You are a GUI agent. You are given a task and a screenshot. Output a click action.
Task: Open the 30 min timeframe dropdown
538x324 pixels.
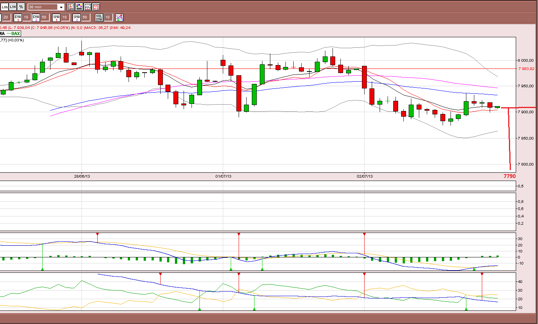pyautogui.click(x=47, y=7)
